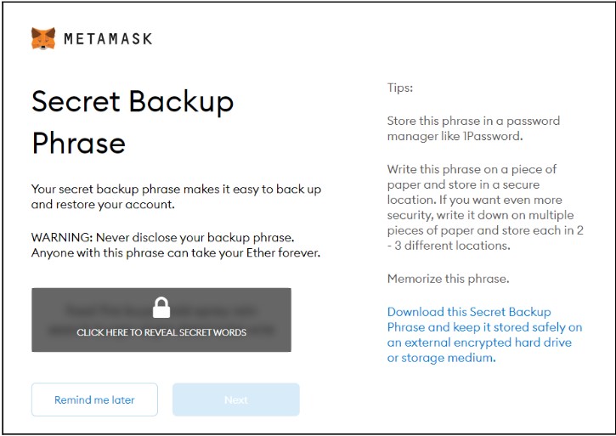The image size is (616, 436).
Task: Click "Store this phrase in a password" tip line
Action: (x=473, y=121)
